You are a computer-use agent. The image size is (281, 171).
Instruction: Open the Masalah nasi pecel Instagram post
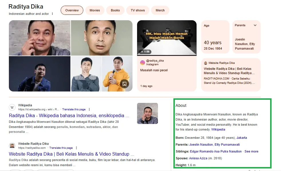154,70
